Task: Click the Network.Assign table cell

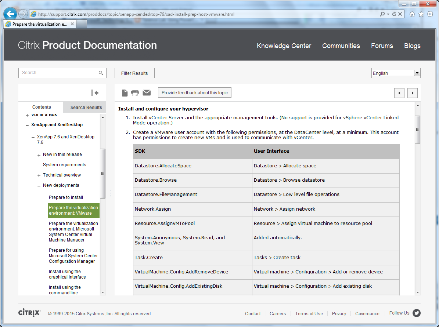Action: coord(192,209)
